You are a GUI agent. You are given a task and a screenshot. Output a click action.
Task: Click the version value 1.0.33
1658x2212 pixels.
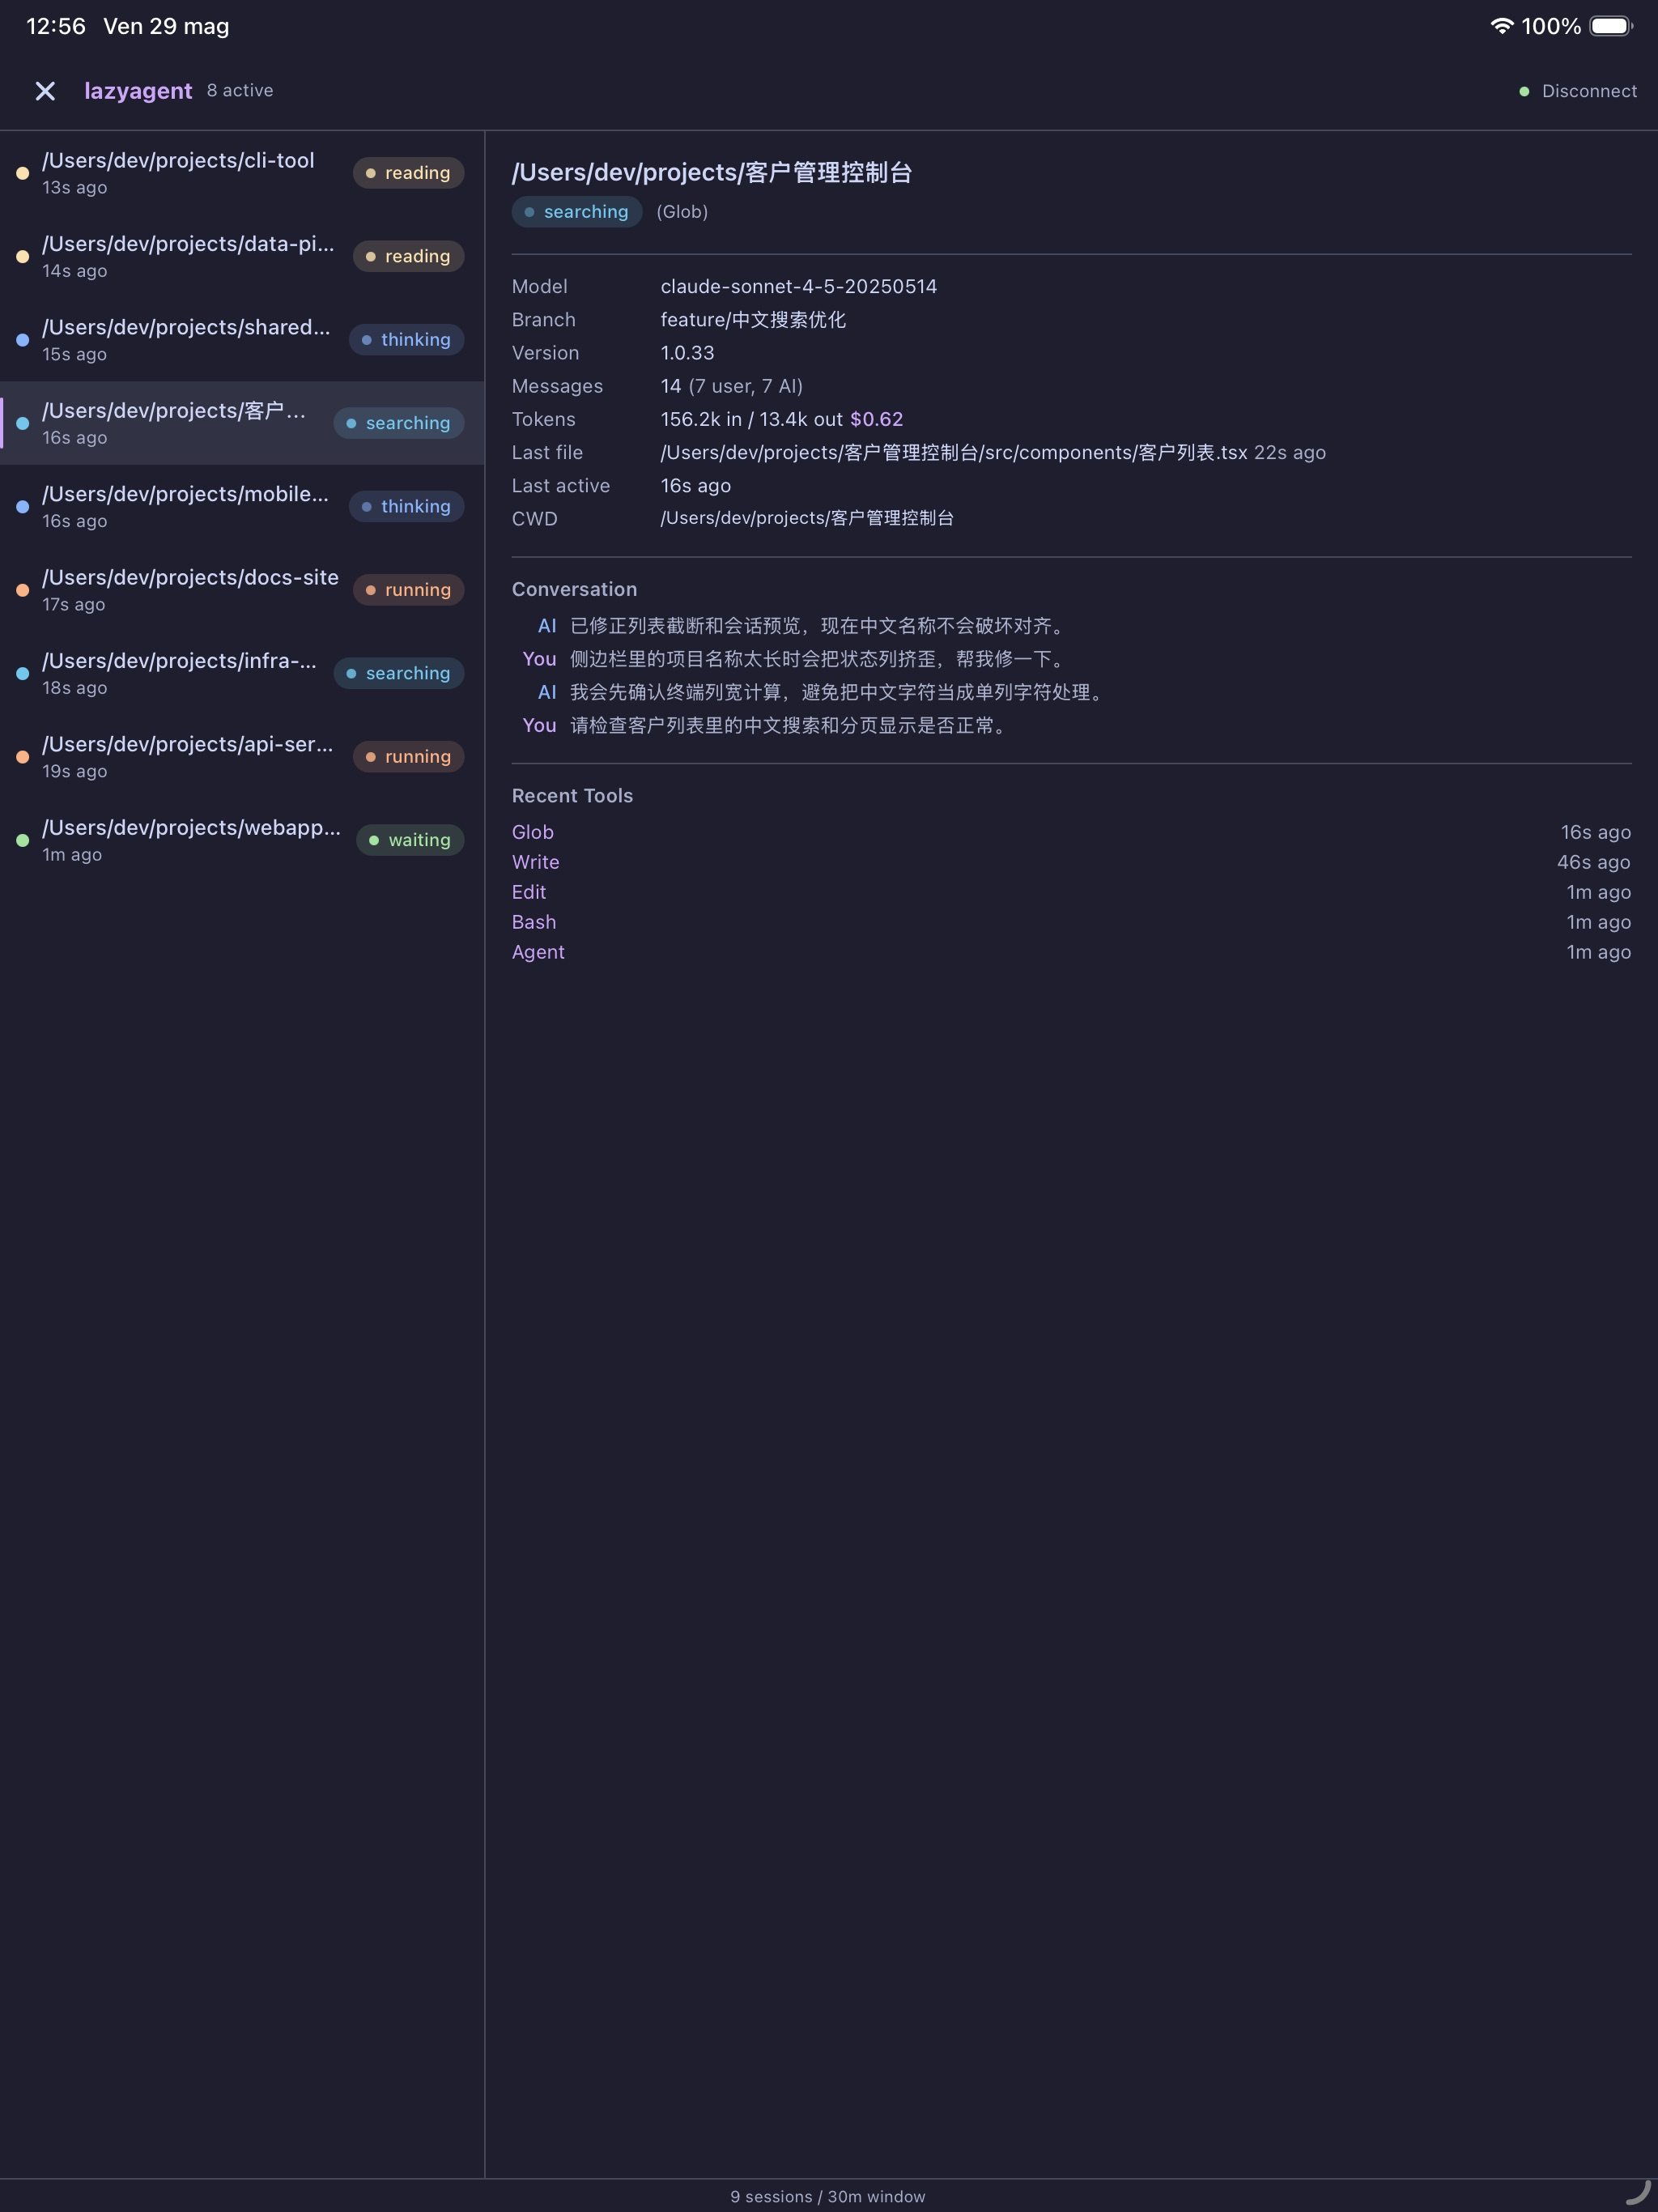pyautogui.click(x=687, y=353)
